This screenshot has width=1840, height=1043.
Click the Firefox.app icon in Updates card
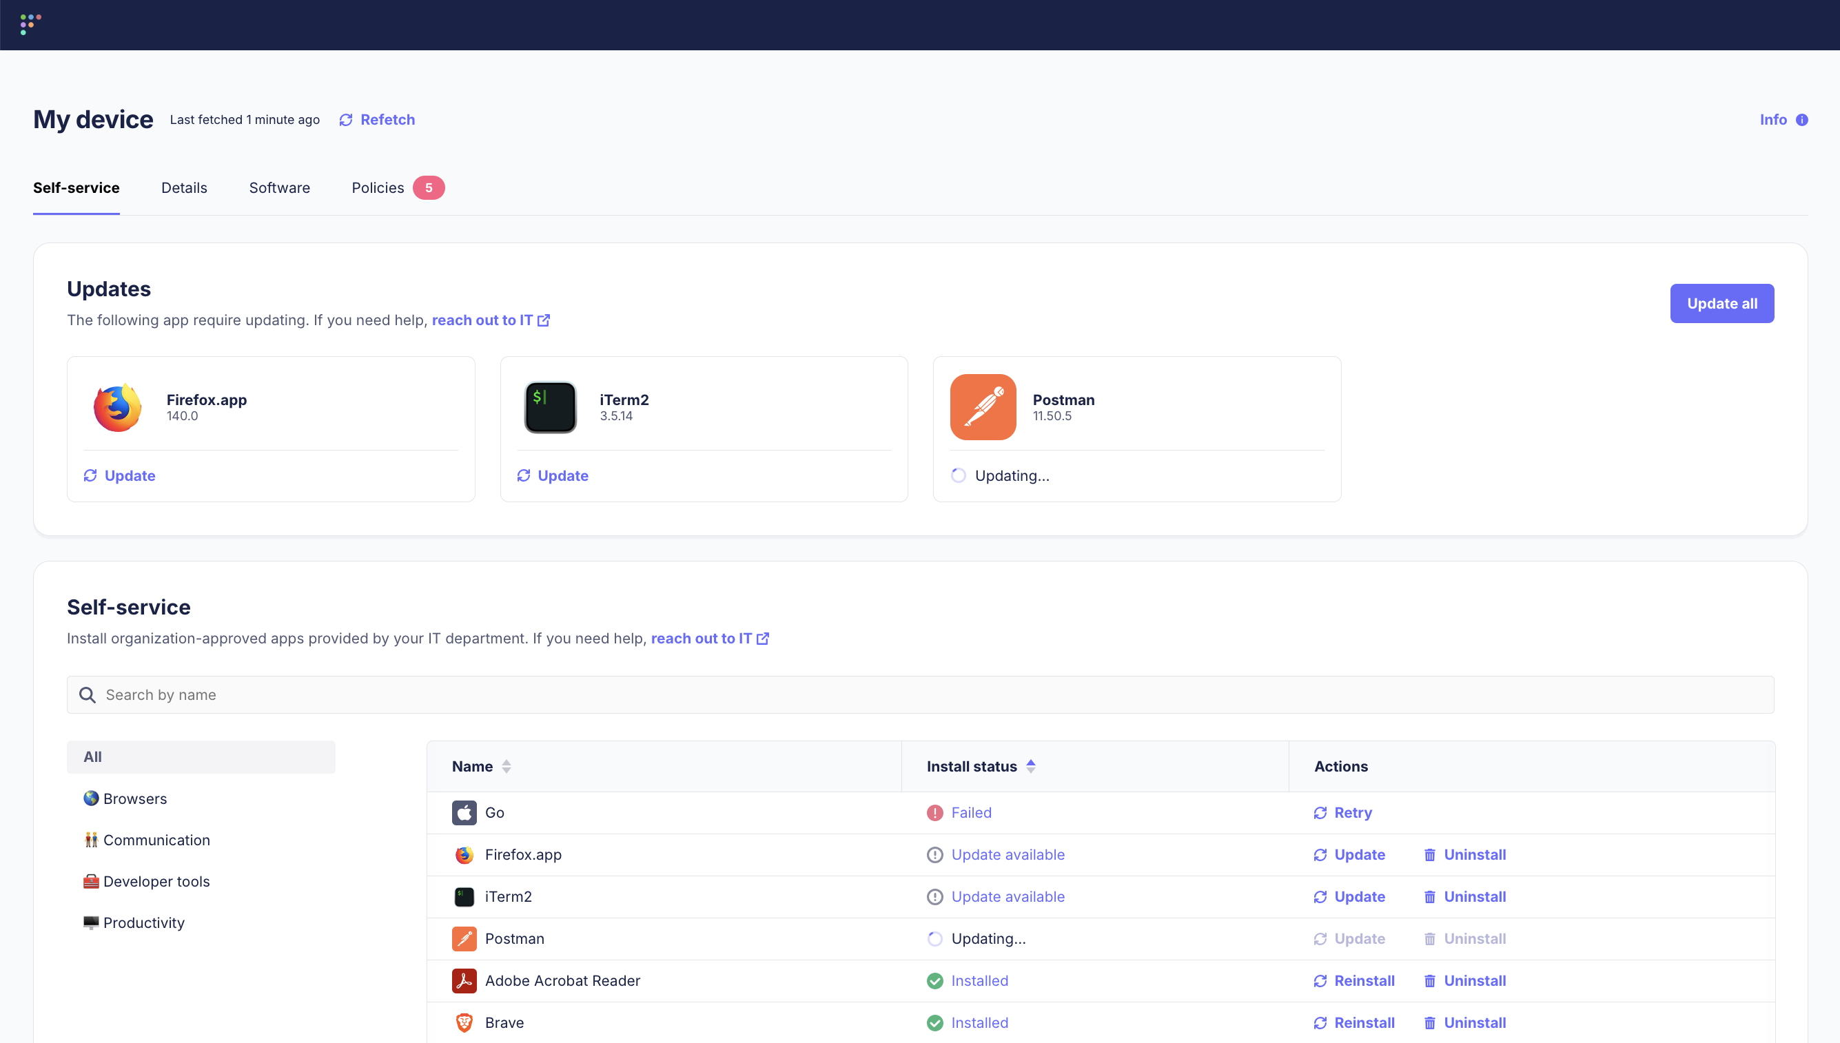[x=118, y=407]
